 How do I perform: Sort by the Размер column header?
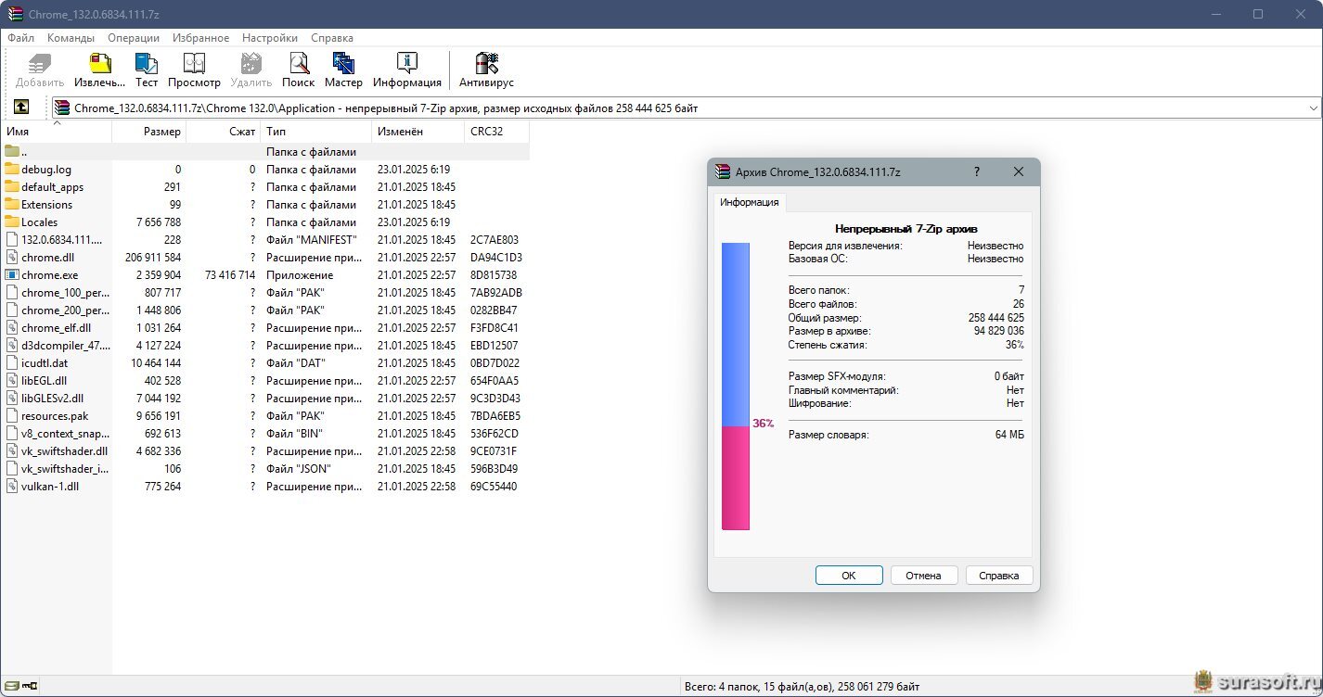coord(149,132)
